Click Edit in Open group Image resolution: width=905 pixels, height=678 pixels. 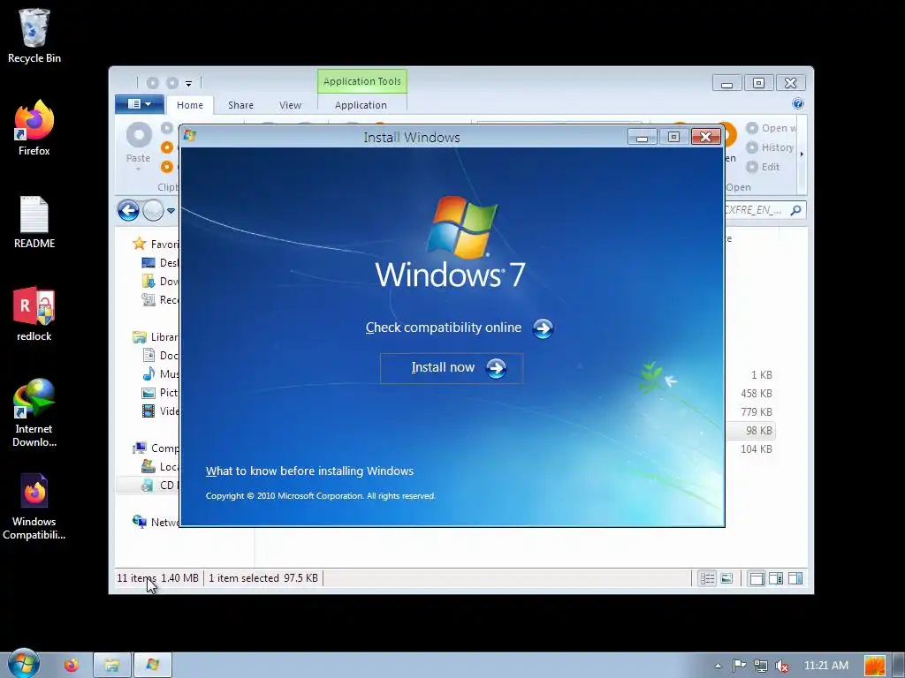click(763, 167)
